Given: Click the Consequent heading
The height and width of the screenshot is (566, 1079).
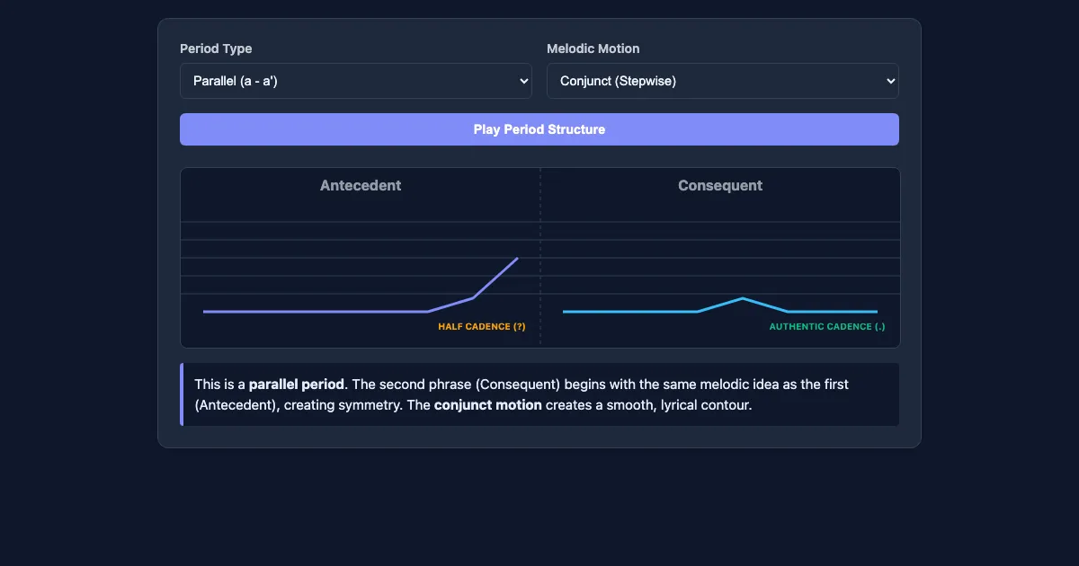Looking at the screenshot, I should click(x=720, y=185).
